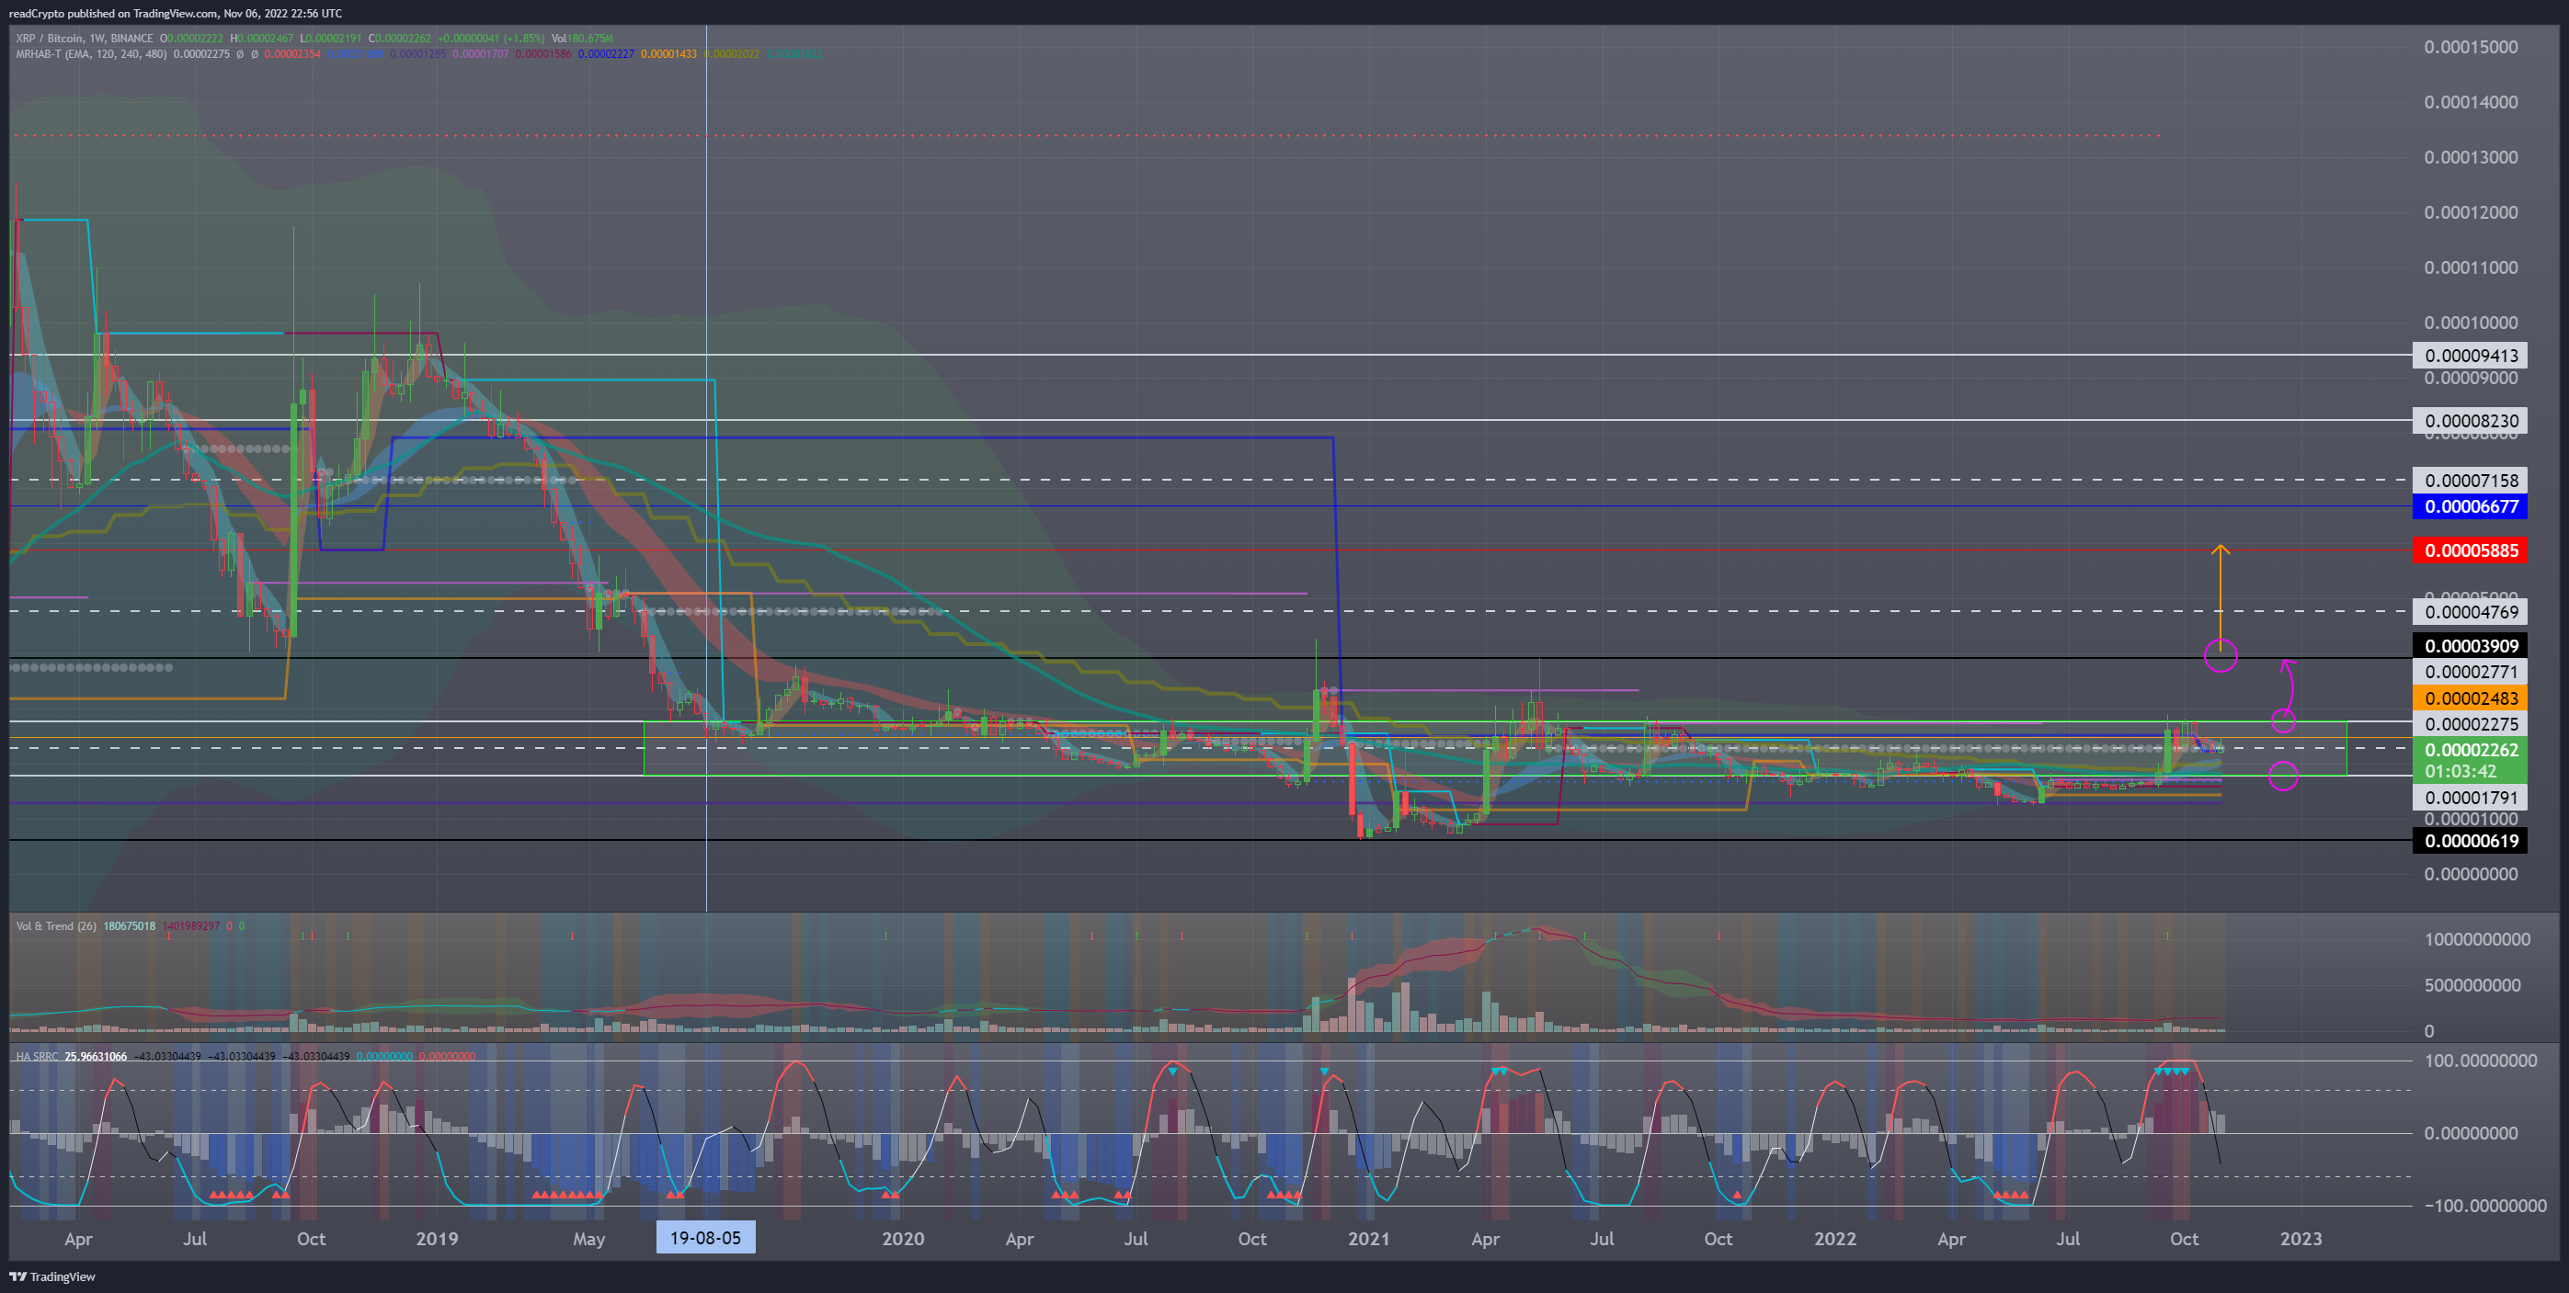Click the 2023 time axis label
This screenshot has height=1293, width=2569.
click(x=2301, y=1239)
